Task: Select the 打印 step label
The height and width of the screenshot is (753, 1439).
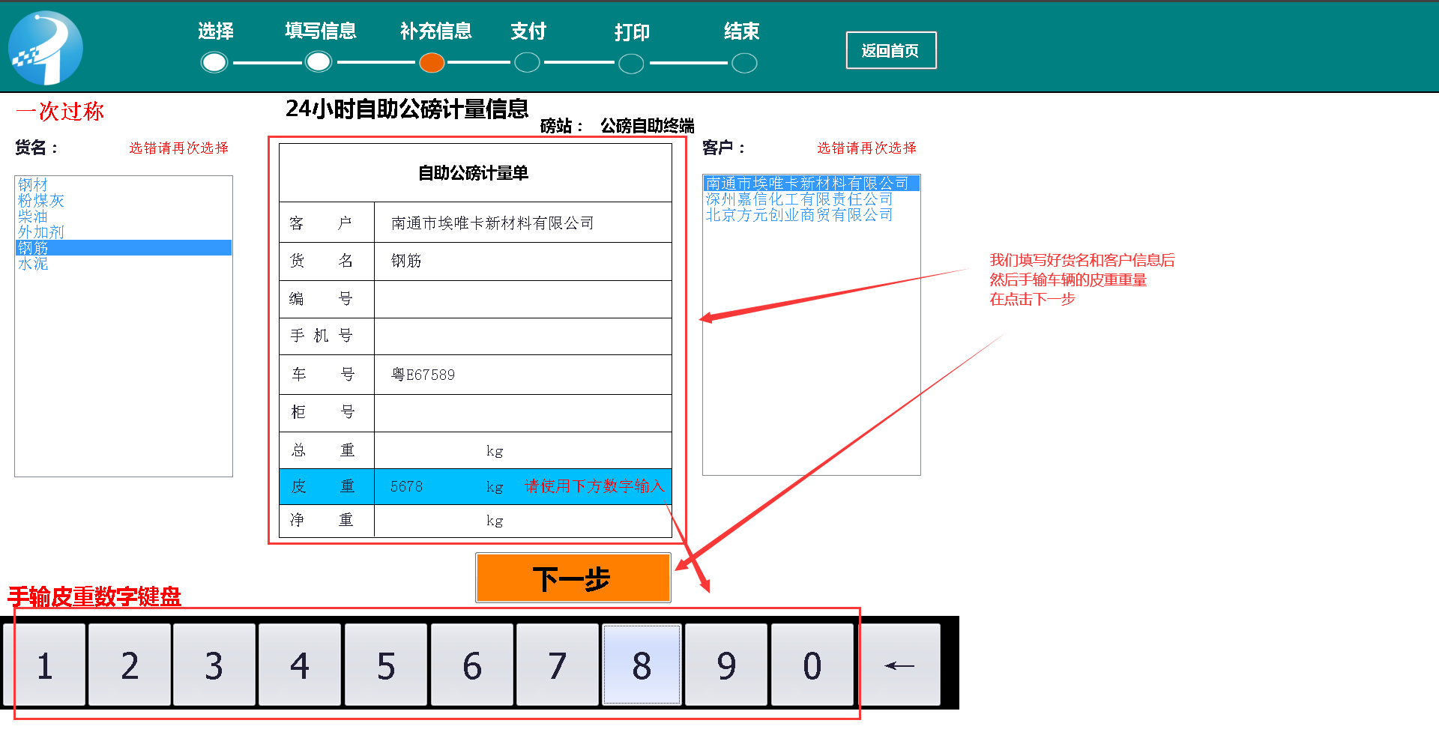Action: pyautogui.click(x=632, y=32)
